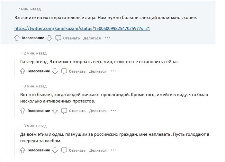Upvote the propaganda comment
This screenshot has width=225, height=162.
coord(23,111)
